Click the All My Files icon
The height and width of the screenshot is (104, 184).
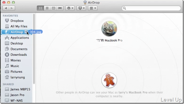[7, 26]
